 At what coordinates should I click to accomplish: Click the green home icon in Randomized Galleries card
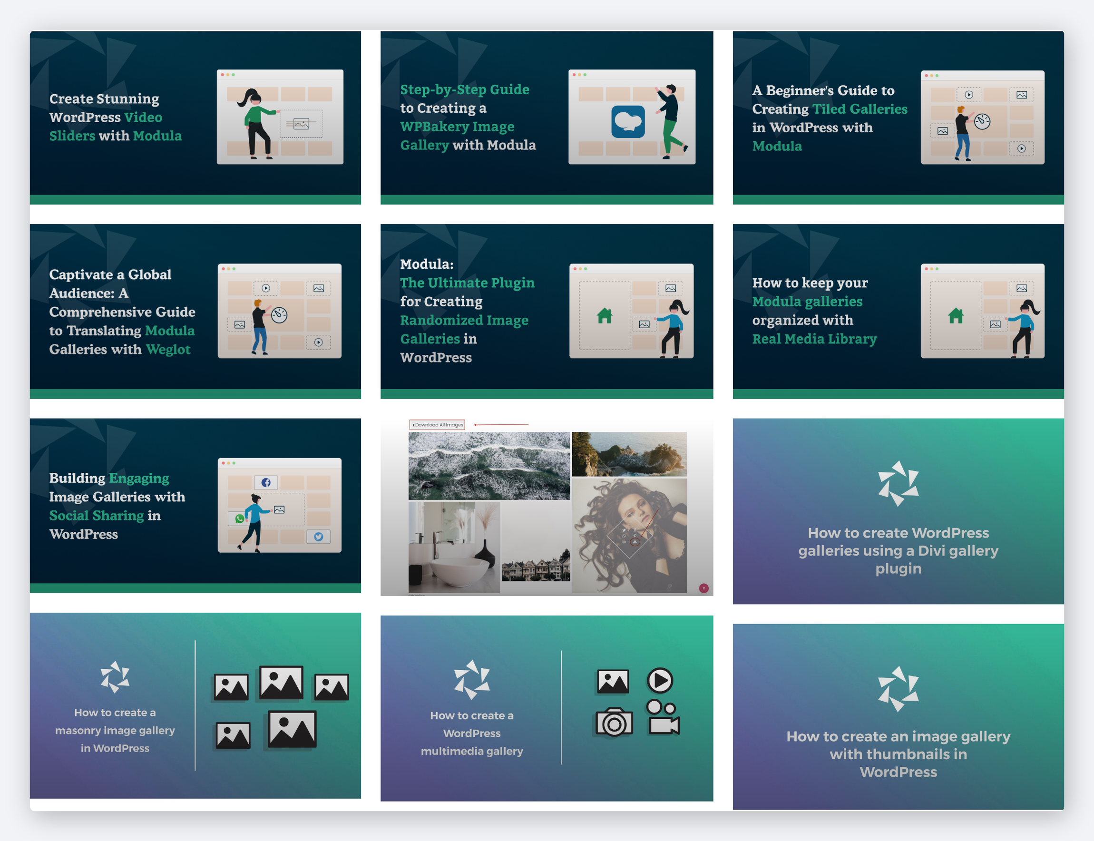click(x=605, y=315)
